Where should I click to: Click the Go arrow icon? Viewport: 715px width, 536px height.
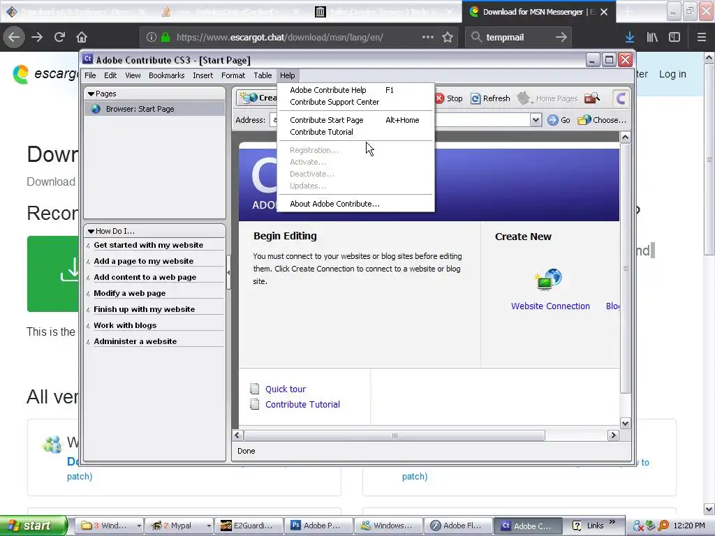553,120
